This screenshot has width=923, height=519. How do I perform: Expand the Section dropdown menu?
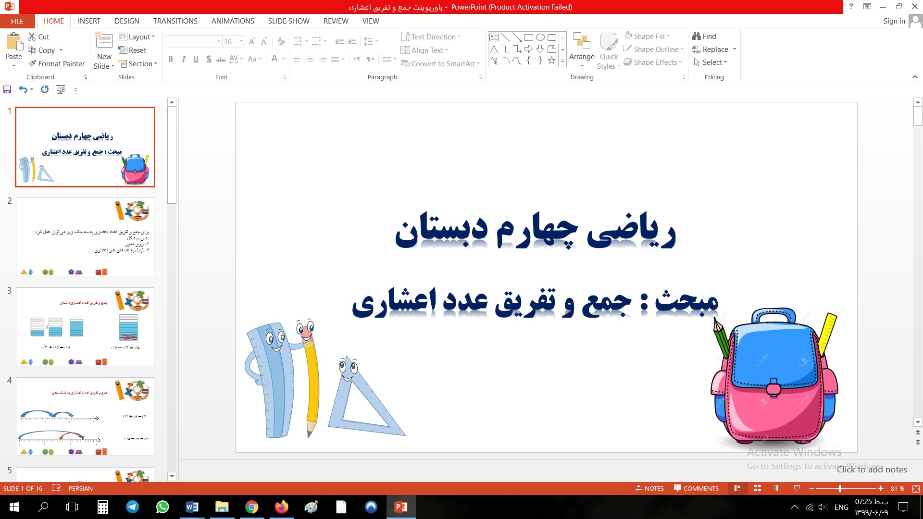[x=138, y=63]
